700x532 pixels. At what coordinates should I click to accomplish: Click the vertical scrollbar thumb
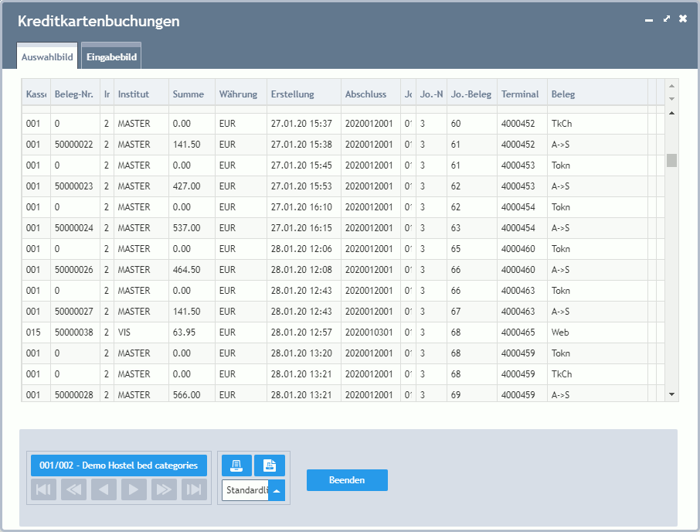click(671, 160)
